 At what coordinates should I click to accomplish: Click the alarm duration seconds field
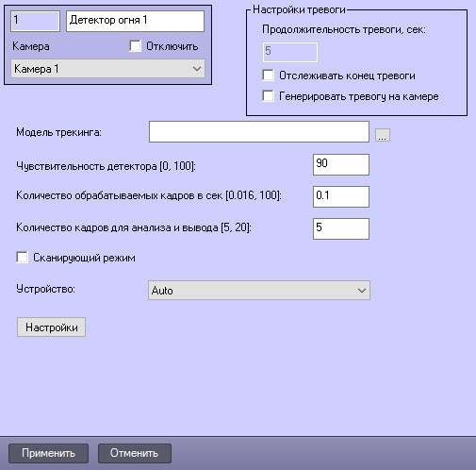290,52
